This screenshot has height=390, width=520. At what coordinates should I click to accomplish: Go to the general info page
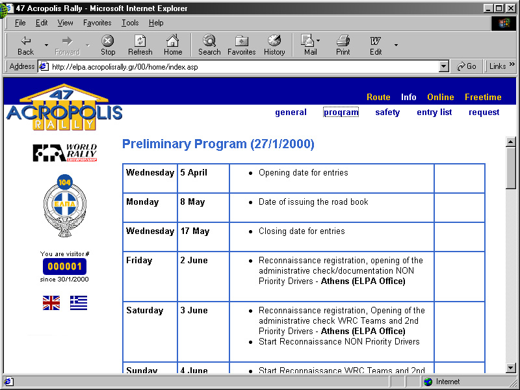point(291,112)
